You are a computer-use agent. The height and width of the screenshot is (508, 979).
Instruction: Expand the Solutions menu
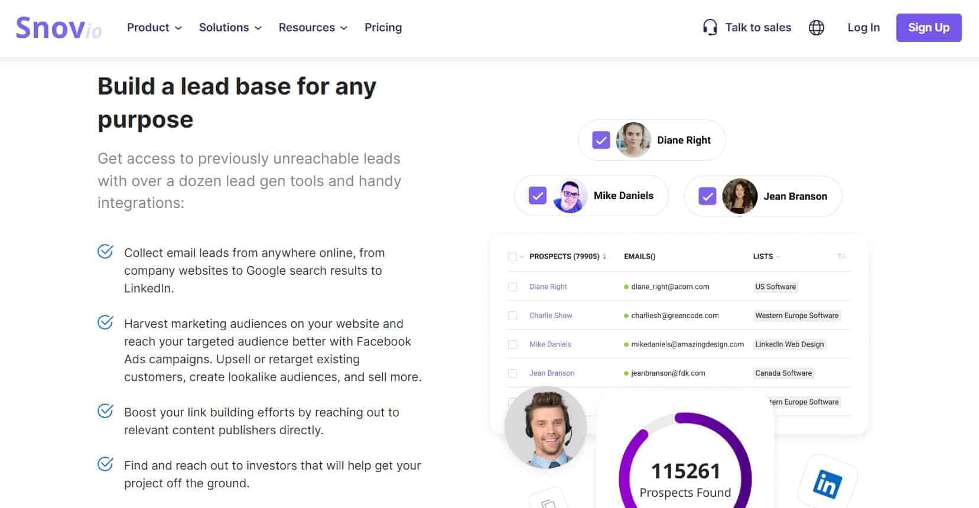(230, 28)
